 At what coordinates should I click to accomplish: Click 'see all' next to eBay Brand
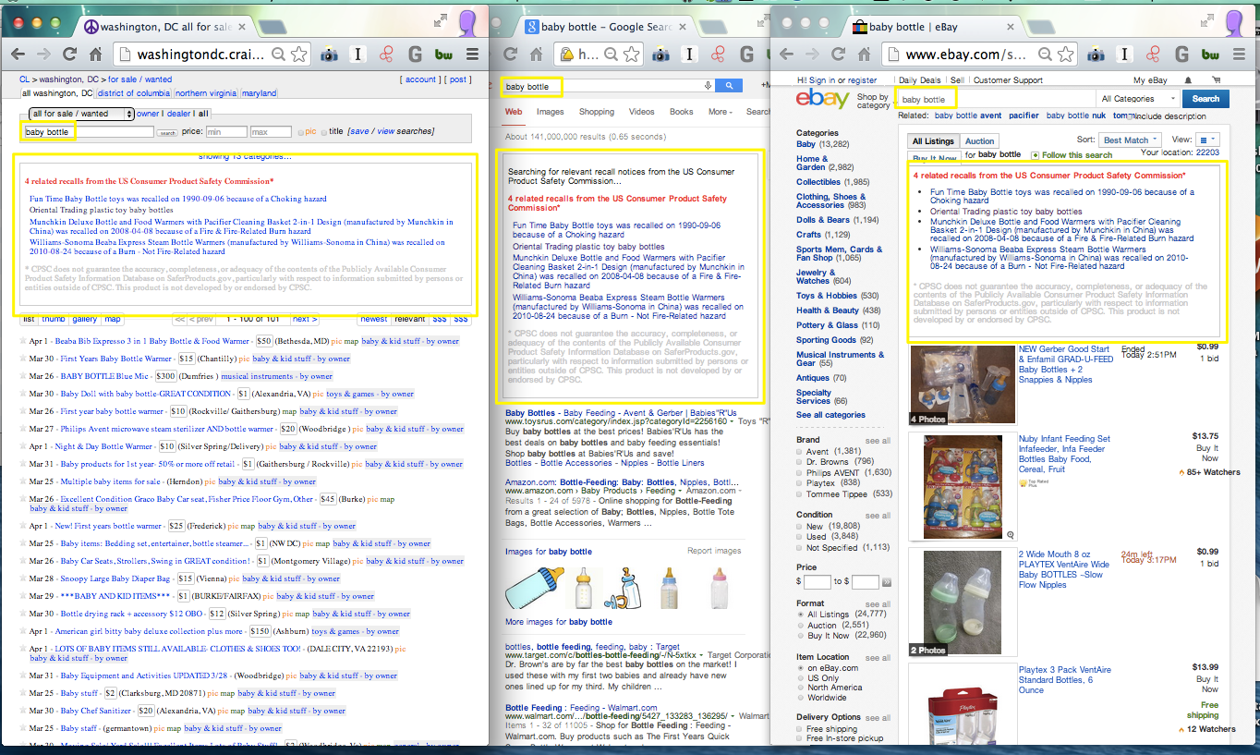coord(878,441)
